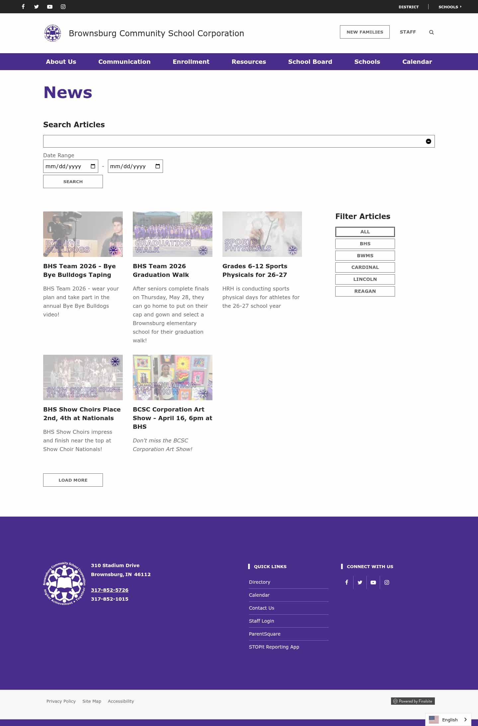Viewport: 478px width, 726px height.
Task: Open the Staff link in header
Action: (x=408, y=32)
